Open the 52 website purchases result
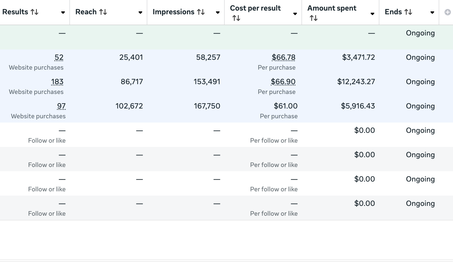The height and width of the screenshot is (262, 453). [59, 57]
